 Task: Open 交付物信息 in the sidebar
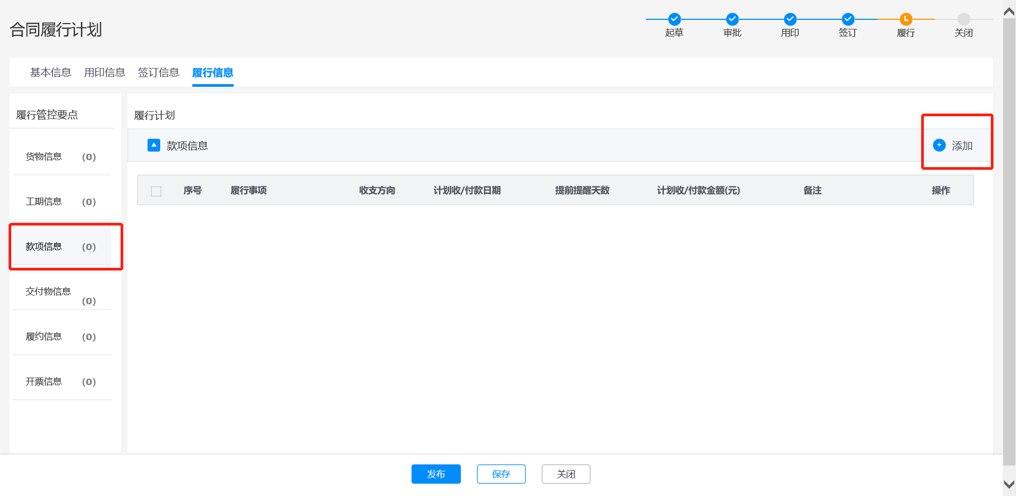(48, 291)
